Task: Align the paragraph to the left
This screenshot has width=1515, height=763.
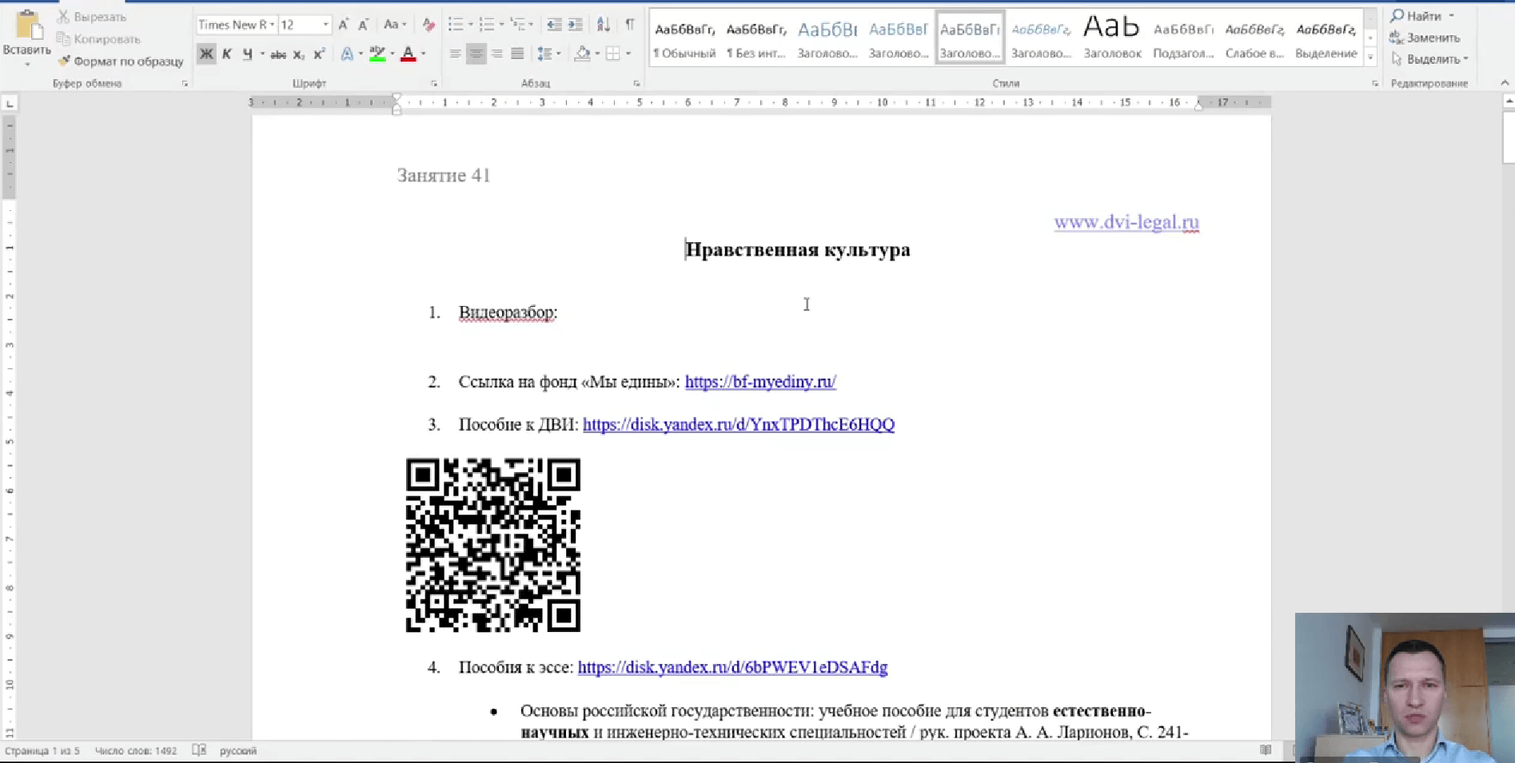Action: (455, 54)
